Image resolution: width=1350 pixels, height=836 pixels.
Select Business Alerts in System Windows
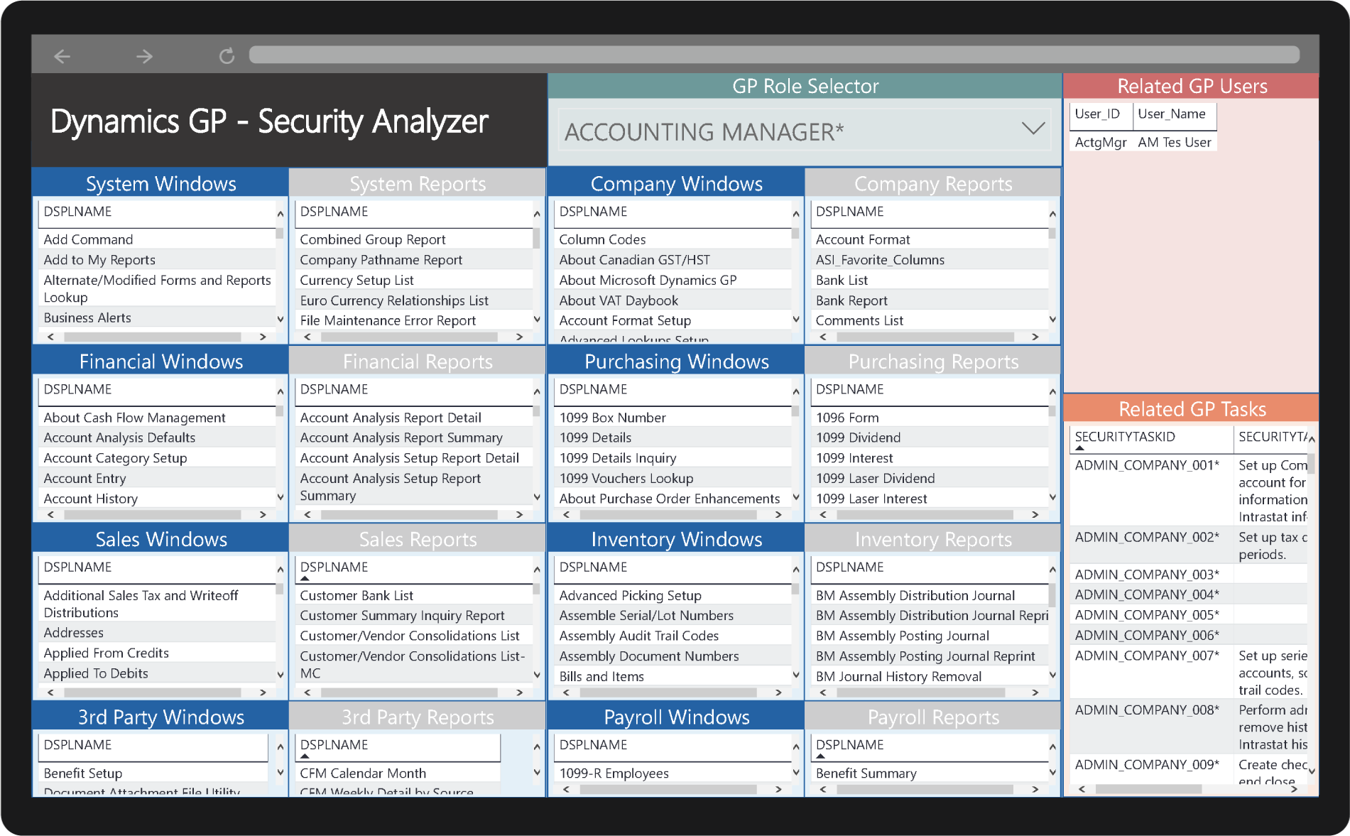pos(87,317)
